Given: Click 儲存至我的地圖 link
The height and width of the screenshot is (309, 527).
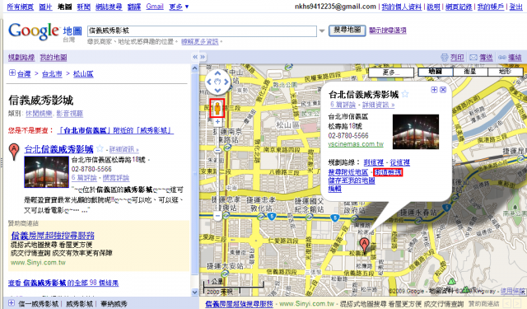Looking at the screenshot, I should pyautogui.click(x=352, y=180).
